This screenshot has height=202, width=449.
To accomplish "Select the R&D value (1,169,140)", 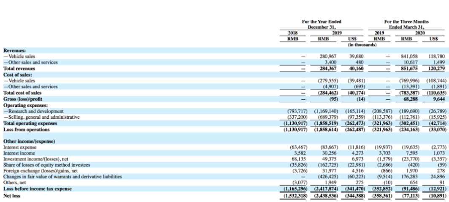I will tap(326, 111).
